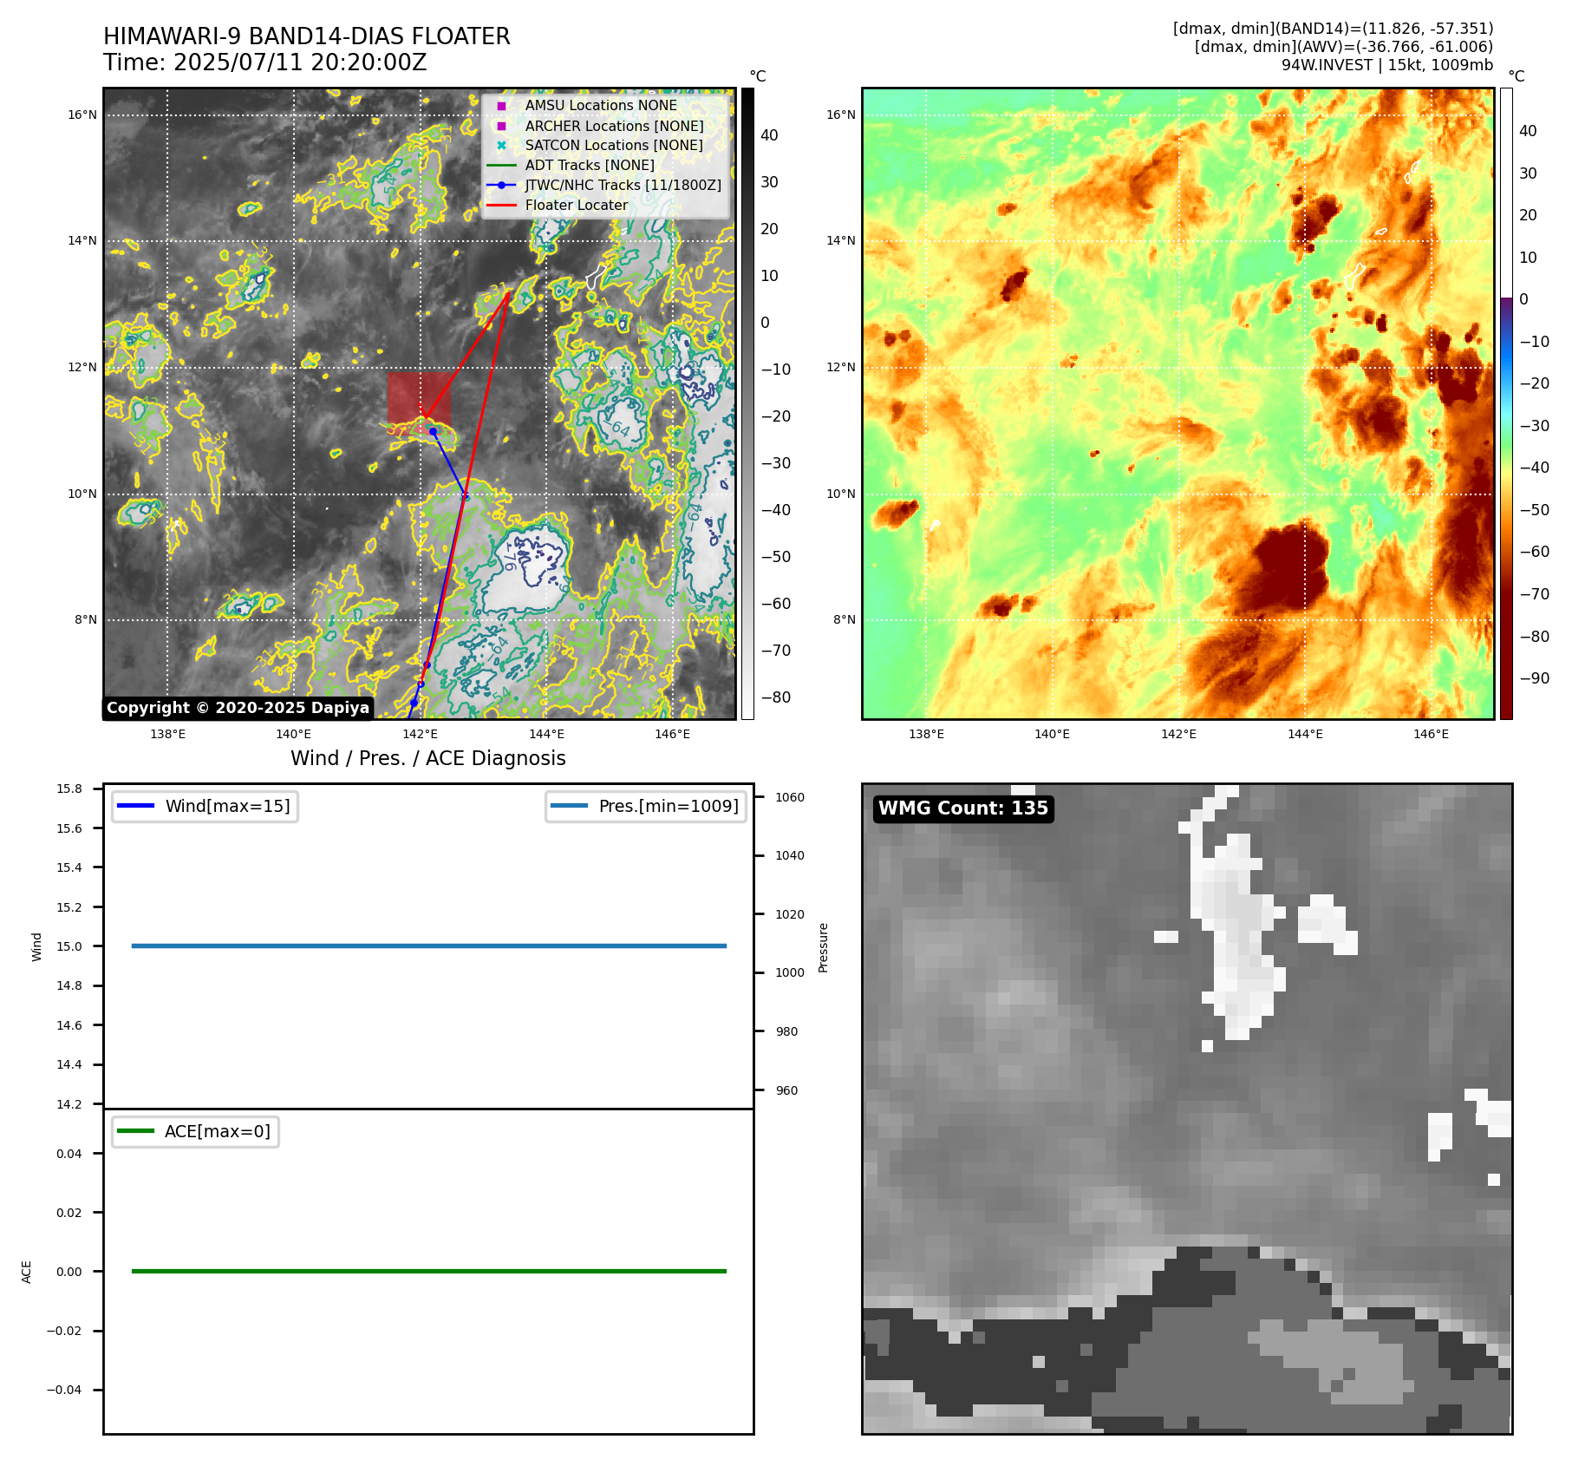Click the '146°E' label under right map
1572x1466 pixels.
1432,734
